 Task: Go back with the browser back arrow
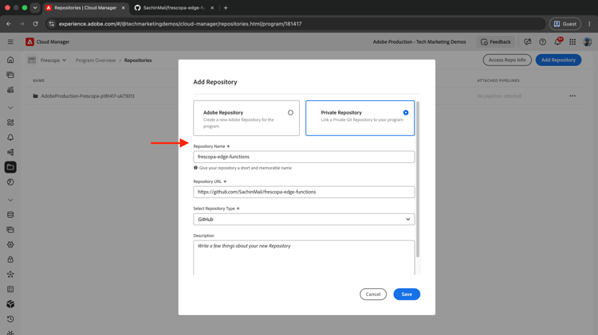point(9,24)
